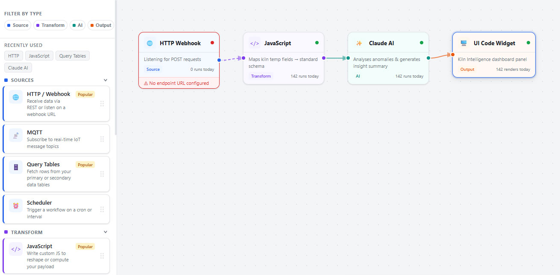Select recently used Claude AI chip

pos(18,68)
